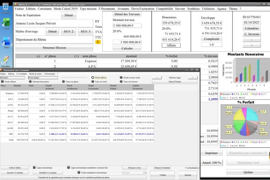
Task: Toggle Ligne automatique checkbox
Action: [34, 167]
